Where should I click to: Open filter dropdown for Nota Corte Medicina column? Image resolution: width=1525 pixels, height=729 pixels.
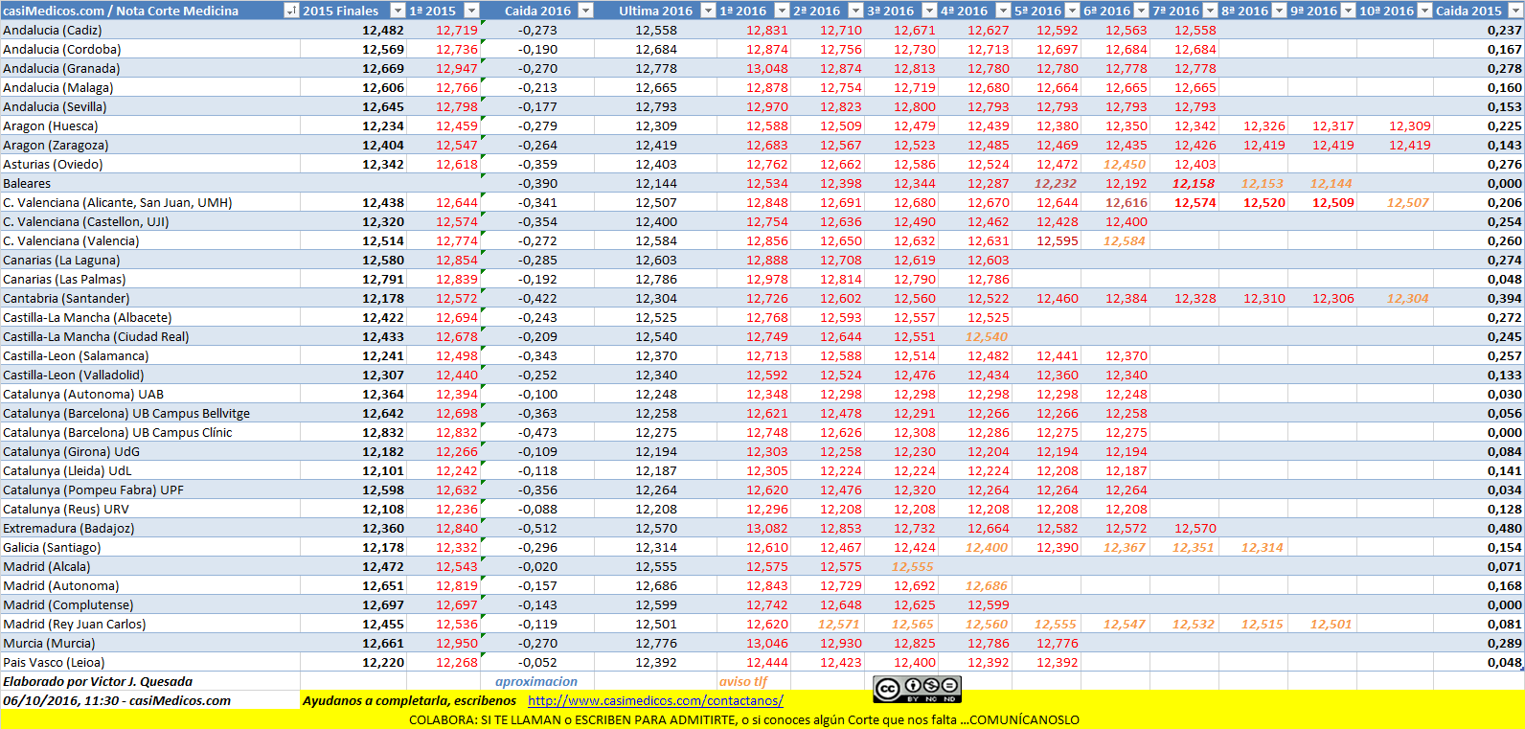click(291, 11)
